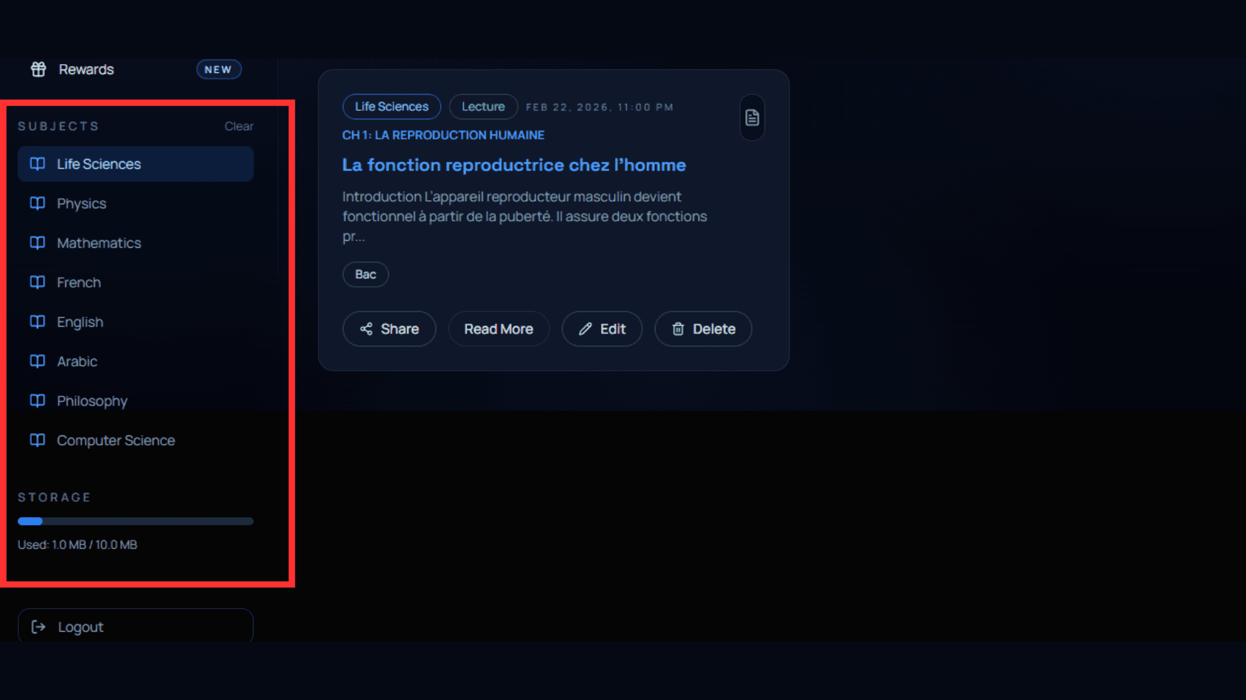The height and width of the screenshot is (700, 1246).
Task: Click the storage usage progress bar
Action: pyautogui.click(x=135, y=521)
